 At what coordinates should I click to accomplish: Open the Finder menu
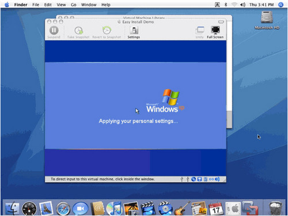click(x=21, y=5)
